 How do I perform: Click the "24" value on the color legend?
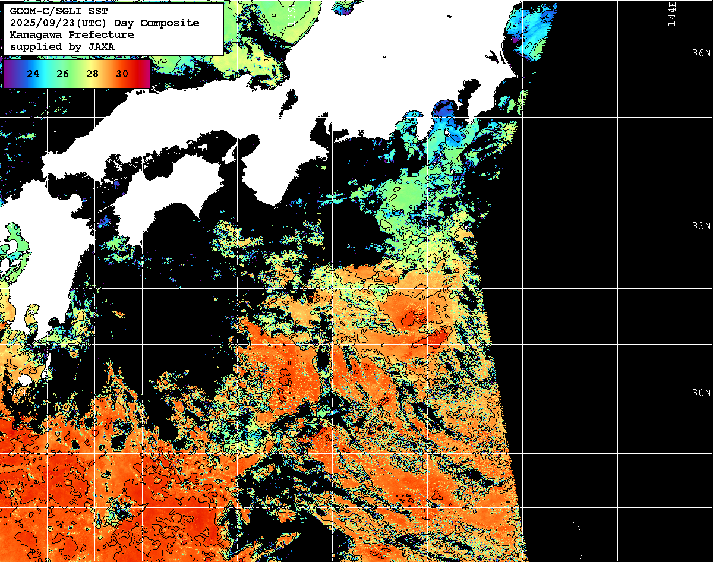coord(33,74)
